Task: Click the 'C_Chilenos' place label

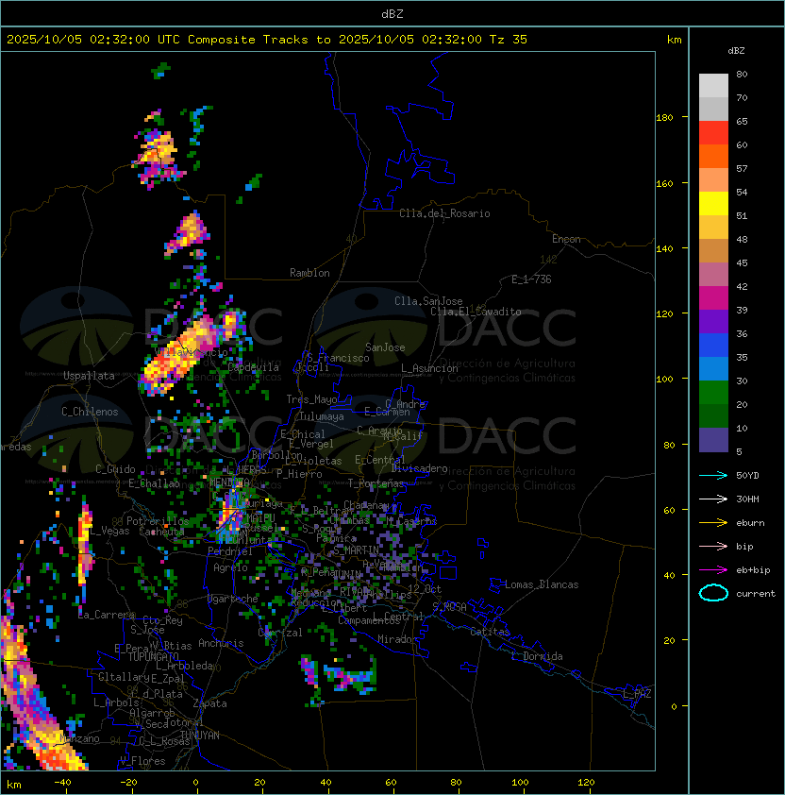Action: (90, 412)
